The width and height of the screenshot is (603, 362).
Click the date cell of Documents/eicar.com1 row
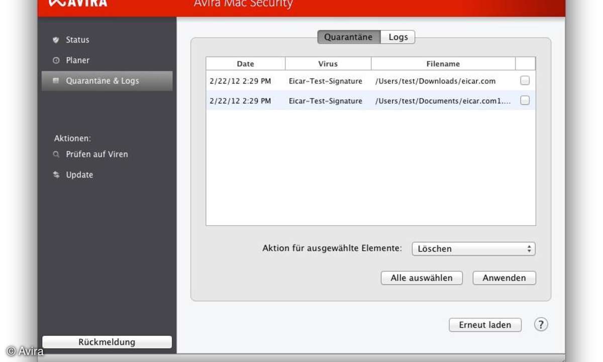240,101
